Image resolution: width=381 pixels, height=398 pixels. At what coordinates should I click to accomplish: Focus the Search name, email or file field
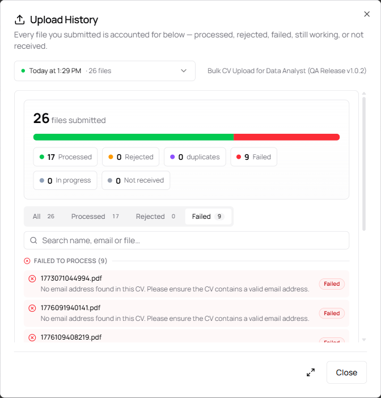click(x=187, y=240)
